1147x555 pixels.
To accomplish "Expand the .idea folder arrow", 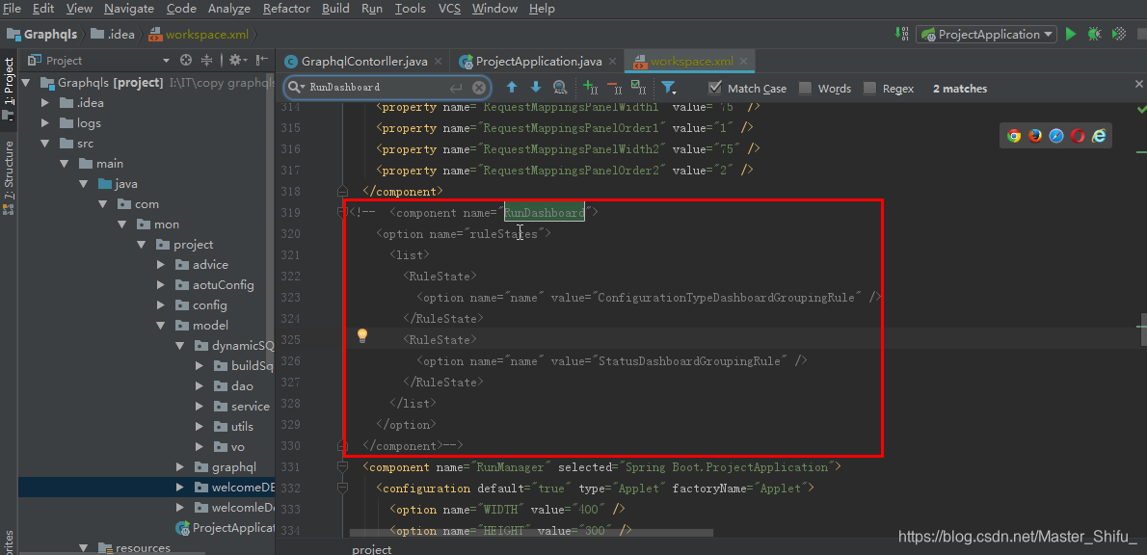I will (x=45, y=102).
